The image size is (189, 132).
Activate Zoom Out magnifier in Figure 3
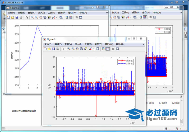[x=73, y=49]
